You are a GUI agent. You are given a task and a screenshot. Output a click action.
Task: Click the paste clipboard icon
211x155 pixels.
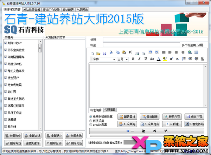click(124, 52)
